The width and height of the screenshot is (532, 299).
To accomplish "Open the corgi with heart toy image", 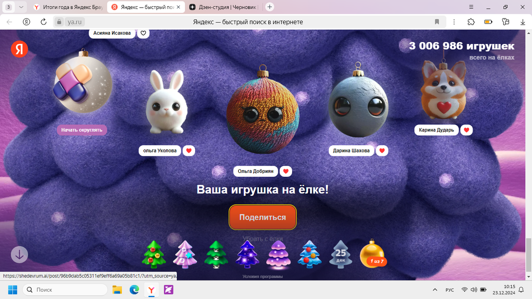I will (x=445, y=89).
